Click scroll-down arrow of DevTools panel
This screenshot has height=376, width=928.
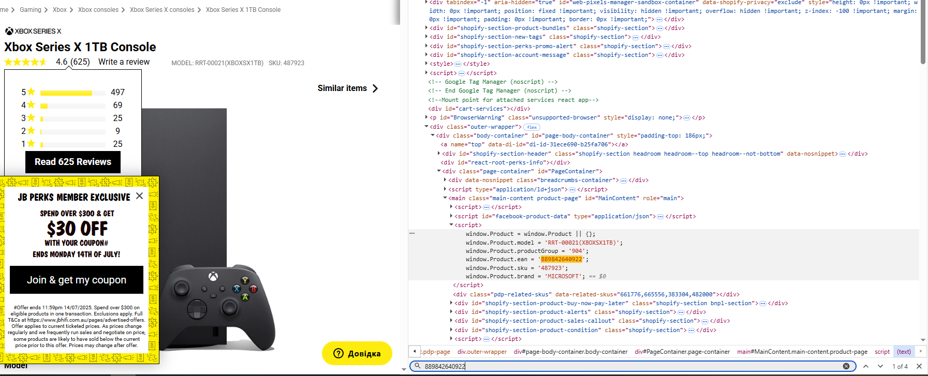923,340
